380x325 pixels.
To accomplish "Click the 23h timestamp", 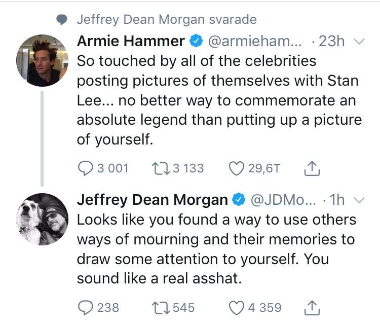I will [x=331, y=42].
